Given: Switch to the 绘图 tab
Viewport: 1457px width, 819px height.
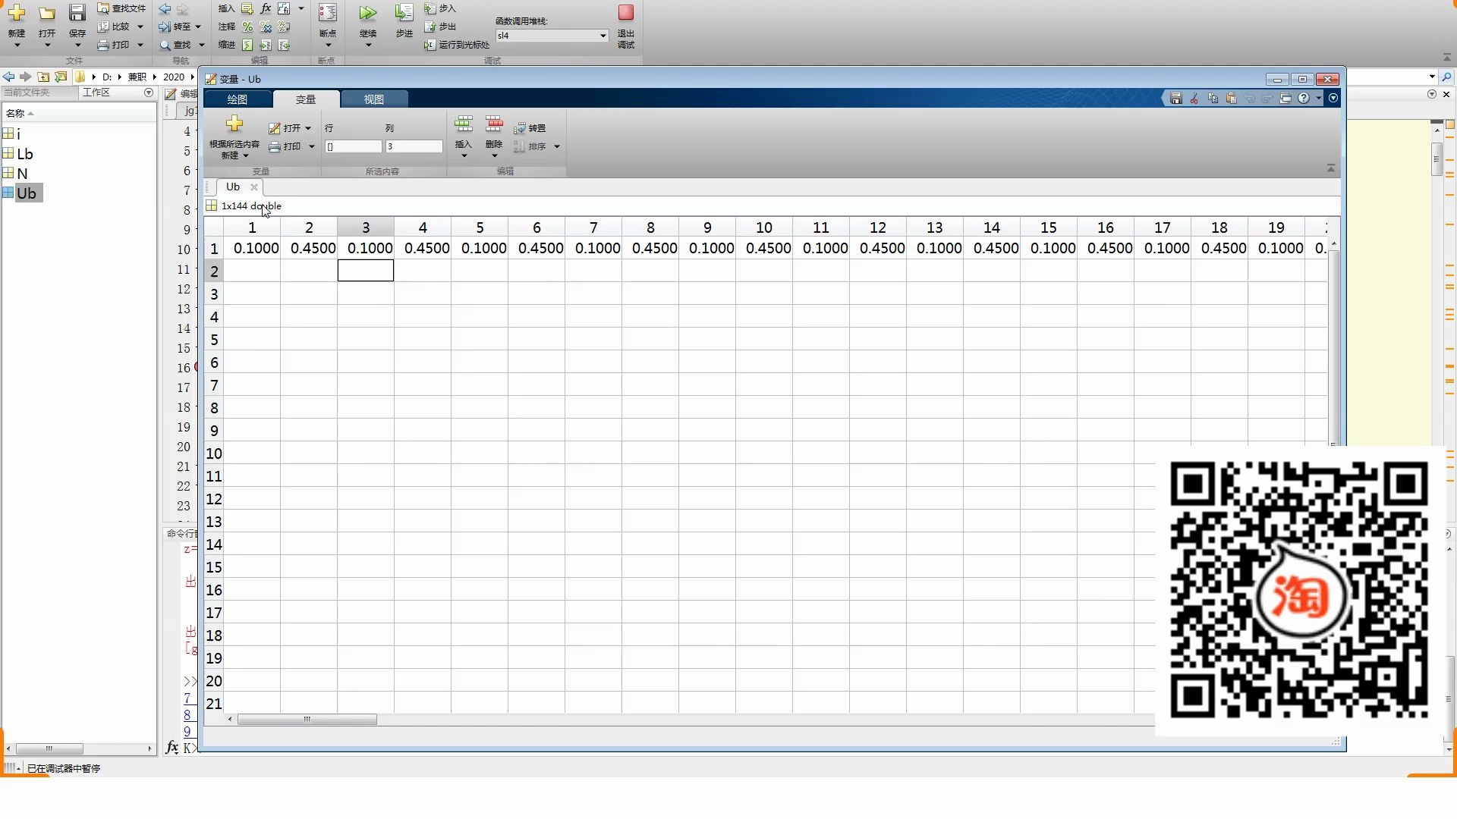Looking at the screenshot, I should pos(238,99).
